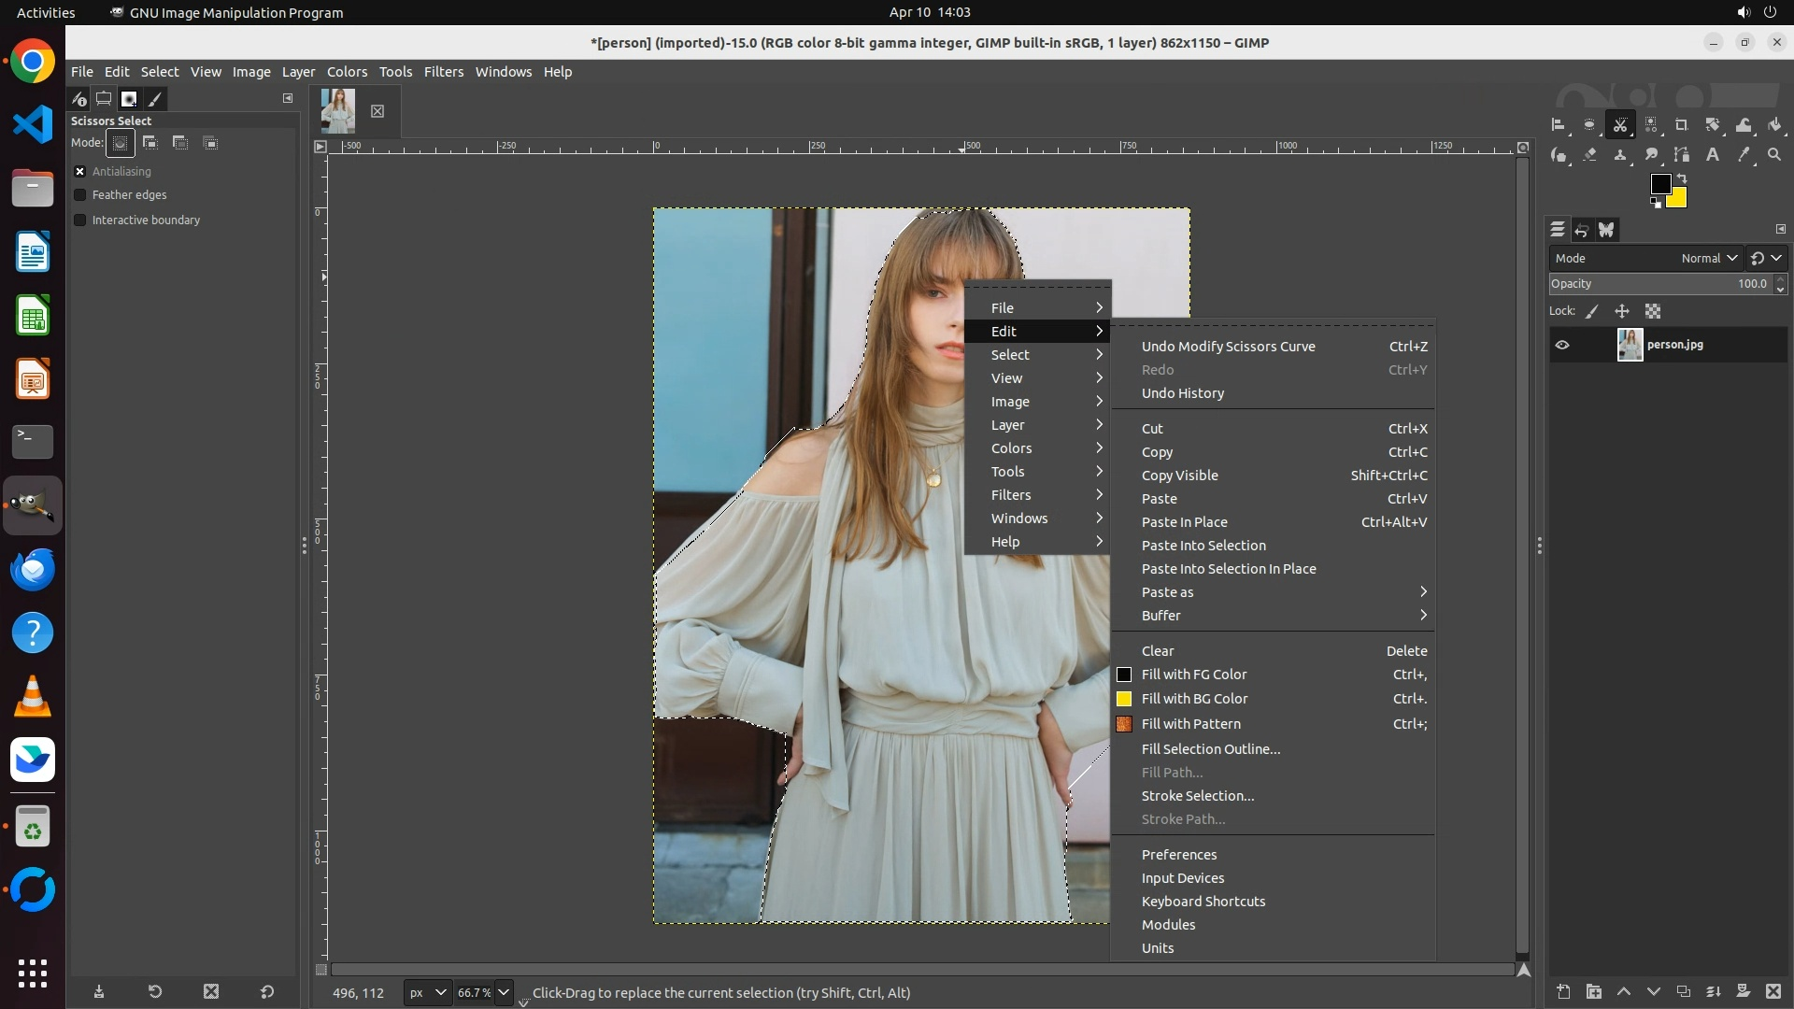
Task: Enable the Feather edges option
Action: tap(80, 195)
